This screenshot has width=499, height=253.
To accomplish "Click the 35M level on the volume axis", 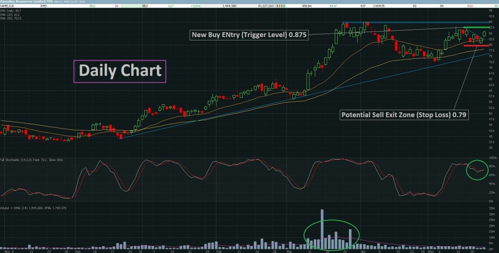I will [x=491, y=209].
